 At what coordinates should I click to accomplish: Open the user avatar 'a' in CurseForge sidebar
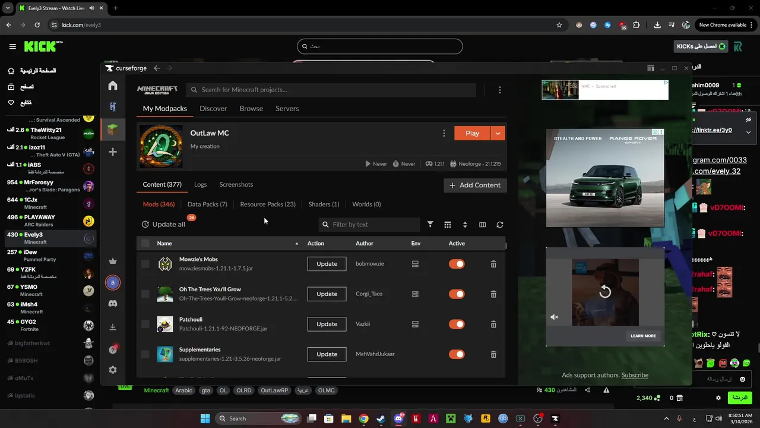pyautogui.click(x=113, y=282)
